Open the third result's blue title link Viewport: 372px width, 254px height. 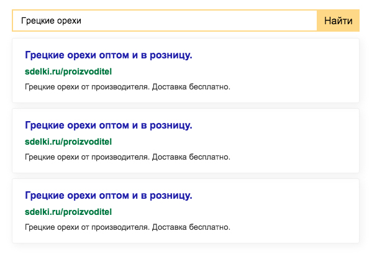pyautogui.click(x=109, y=196)
